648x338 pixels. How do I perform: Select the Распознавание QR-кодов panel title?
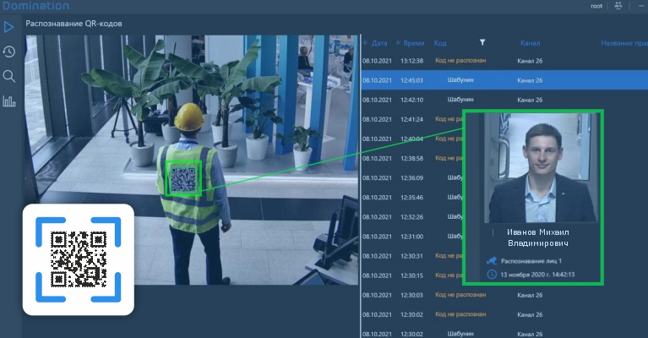point(74,24)
